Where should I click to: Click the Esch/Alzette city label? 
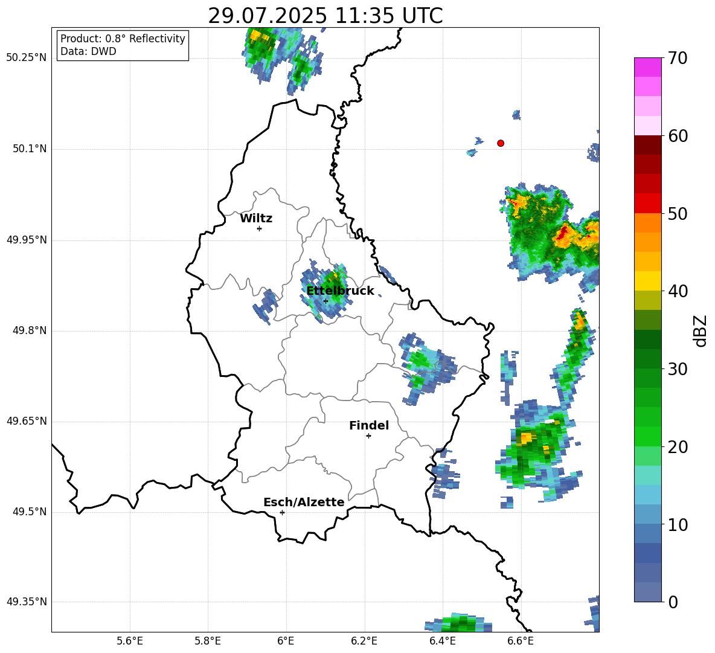coord(304,502)
